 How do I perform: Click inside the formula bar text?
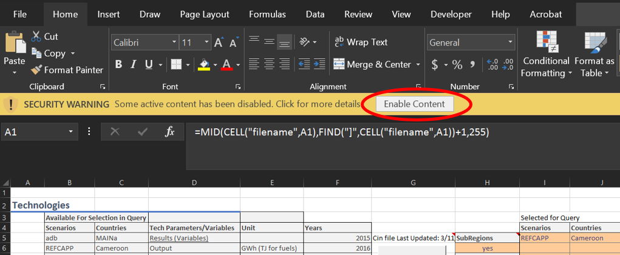coord(342,133)
